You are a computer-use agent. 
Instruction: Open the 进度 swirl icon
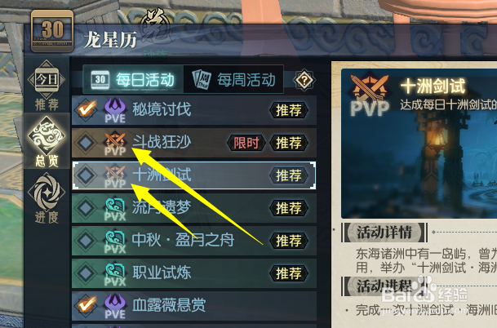(47, 198)
